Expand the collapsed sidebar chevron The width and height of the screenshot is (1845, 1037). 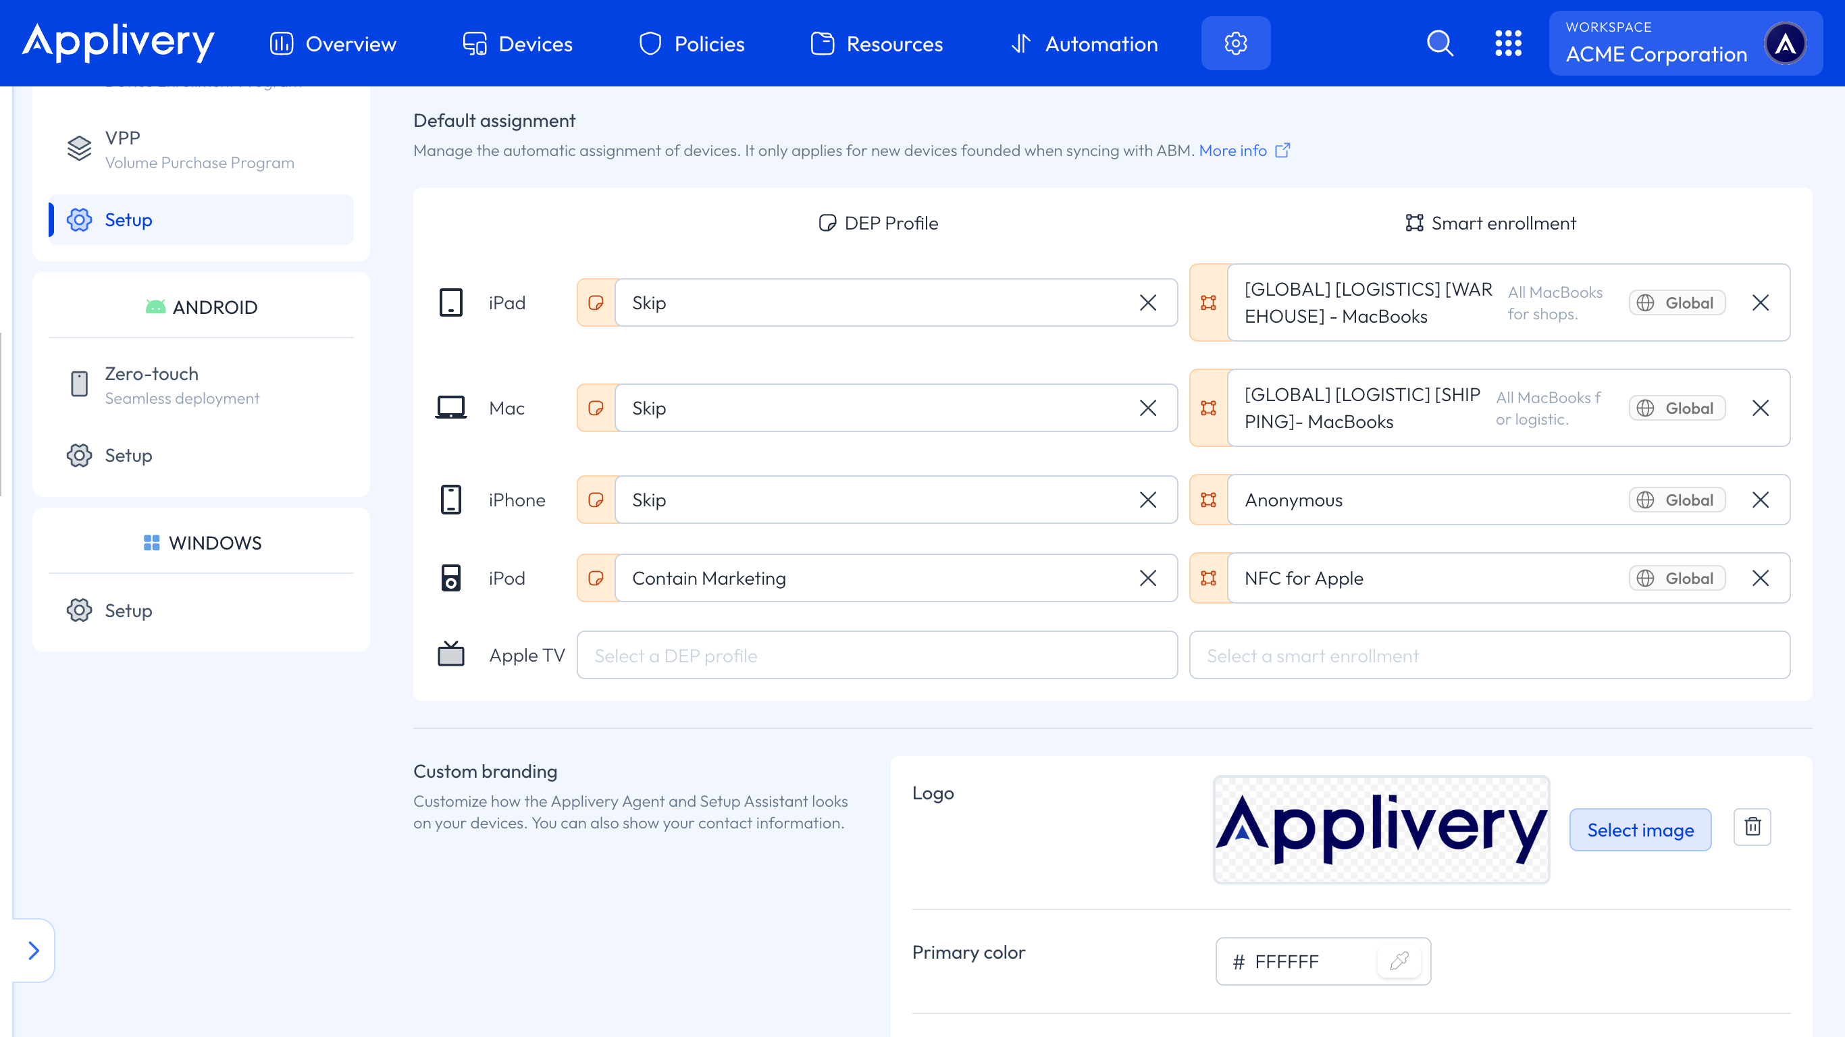tap(34, 951)
